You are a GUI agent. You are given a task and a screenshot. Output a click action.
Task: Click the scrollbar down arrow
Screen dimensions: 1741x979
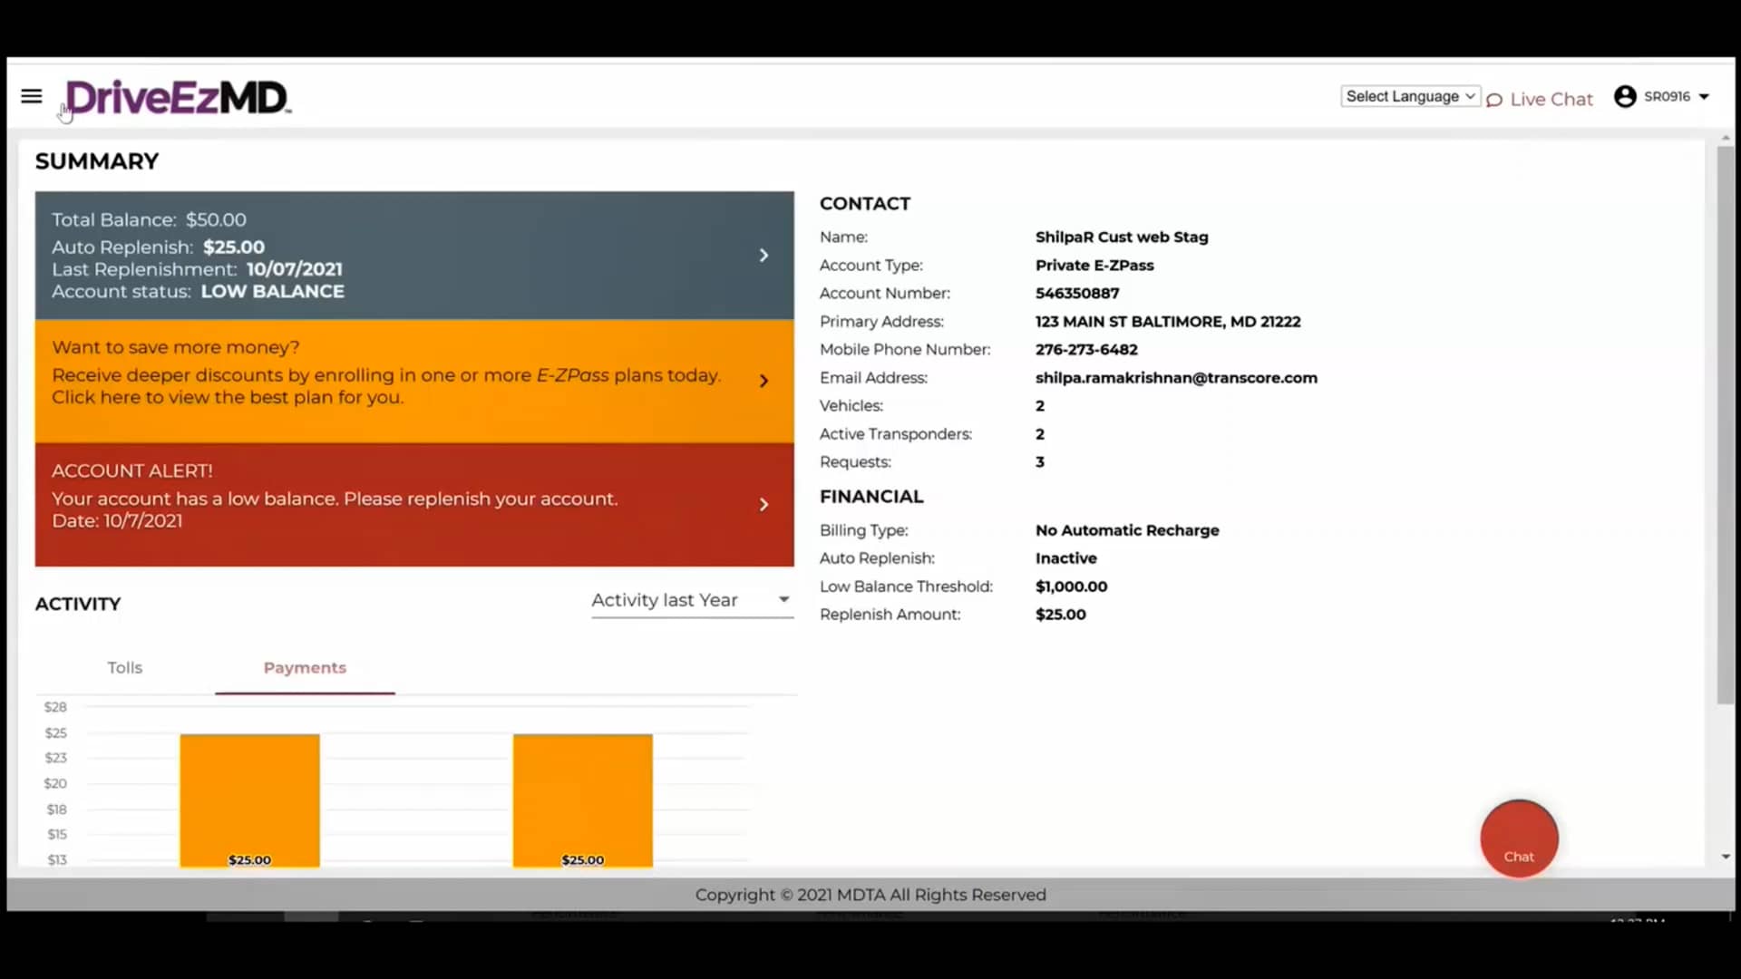1726,857
